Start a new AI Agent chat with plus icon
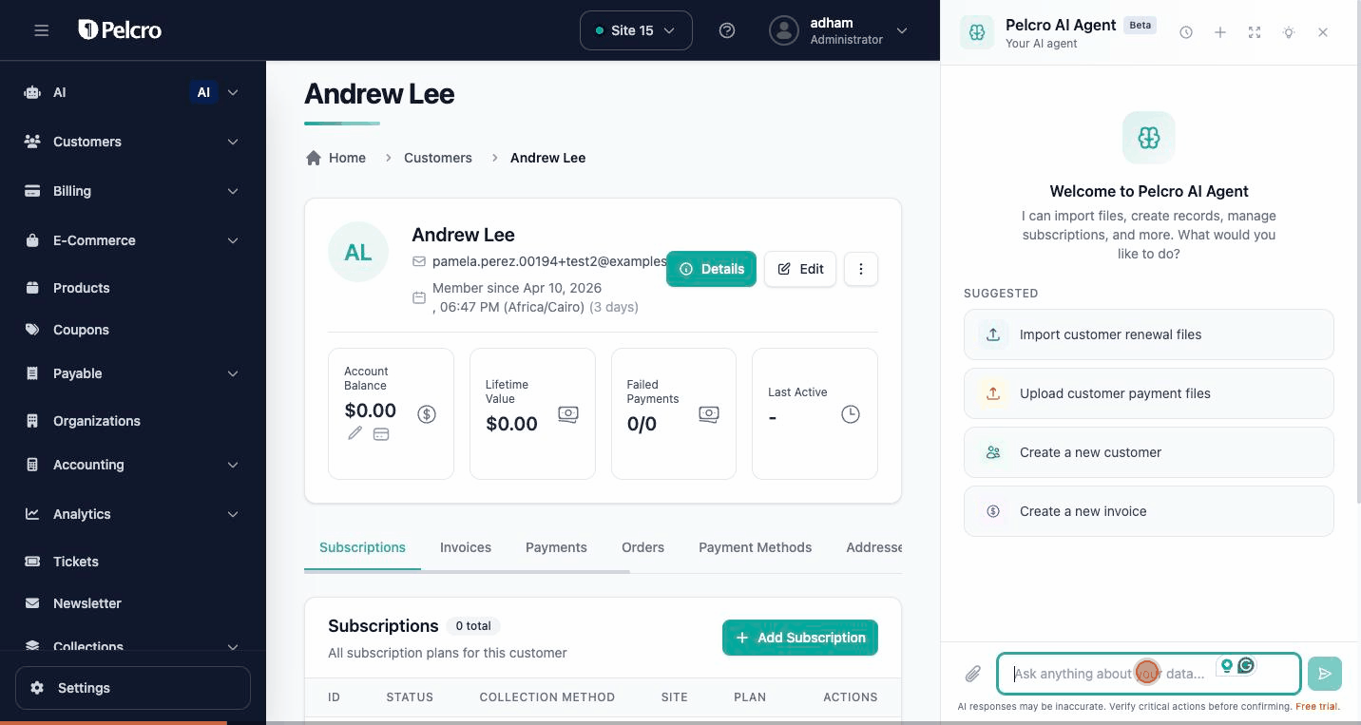The width and height of the screenshot is (1361, 725). (x=1220, y=32)
